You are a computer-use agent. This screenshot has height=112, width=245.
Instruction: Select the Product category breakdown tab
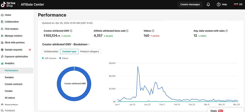[x=89, y=52]
